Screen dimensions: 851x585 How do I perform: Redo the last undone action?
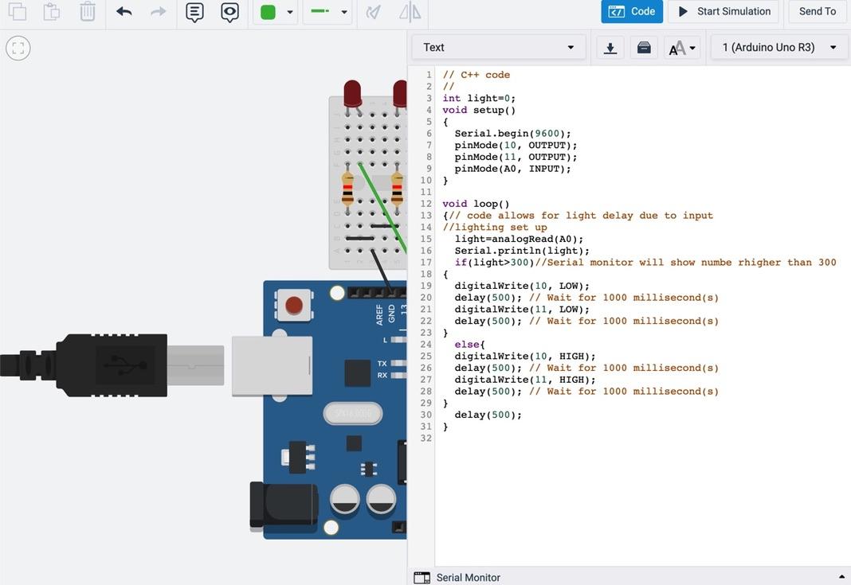pos(158,11)
